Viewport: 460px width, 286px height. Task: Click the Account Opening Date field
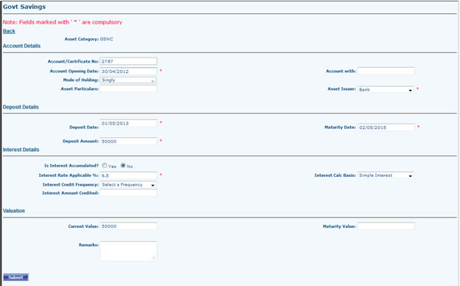[128, 71]
